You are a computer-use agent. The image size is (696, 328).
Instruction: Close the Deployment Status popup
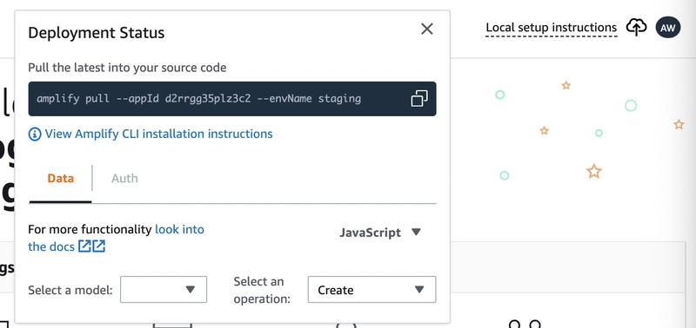426,30
